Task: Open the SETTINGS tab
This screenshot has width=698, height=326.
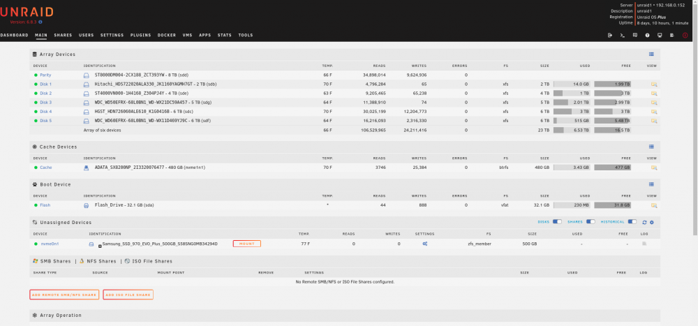Action: 112,35
